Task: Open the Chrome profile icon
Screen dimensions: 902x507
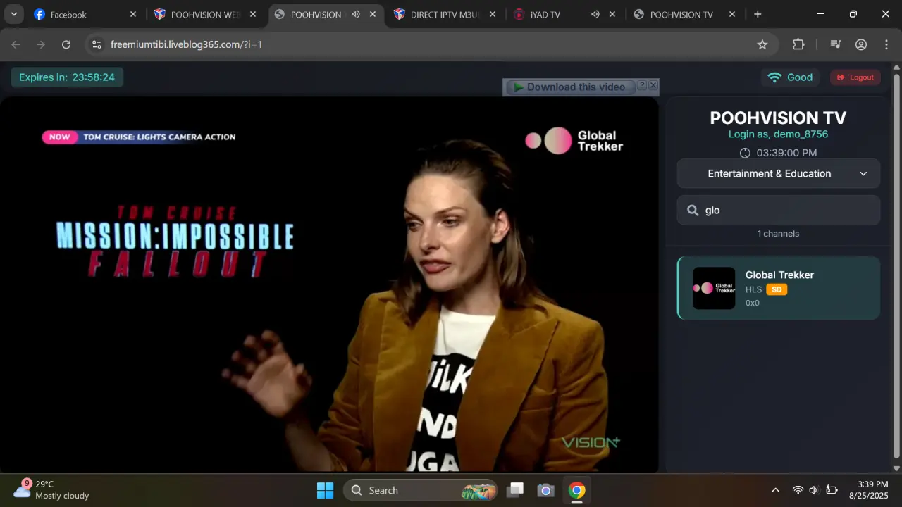Action: click(x=861, y=44)
